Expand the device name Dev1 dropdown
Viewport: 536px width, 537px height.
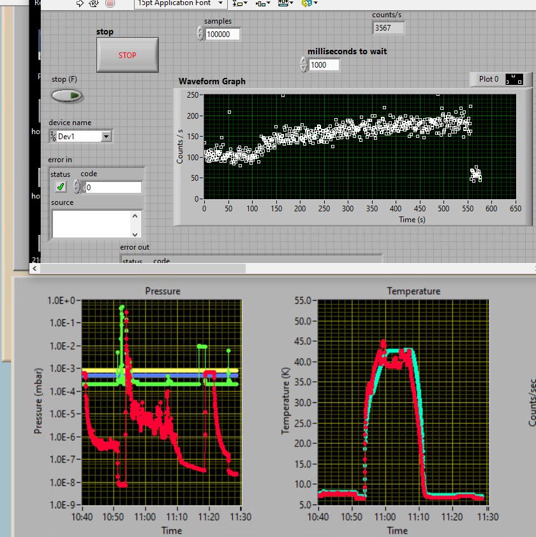click(107, 136)
